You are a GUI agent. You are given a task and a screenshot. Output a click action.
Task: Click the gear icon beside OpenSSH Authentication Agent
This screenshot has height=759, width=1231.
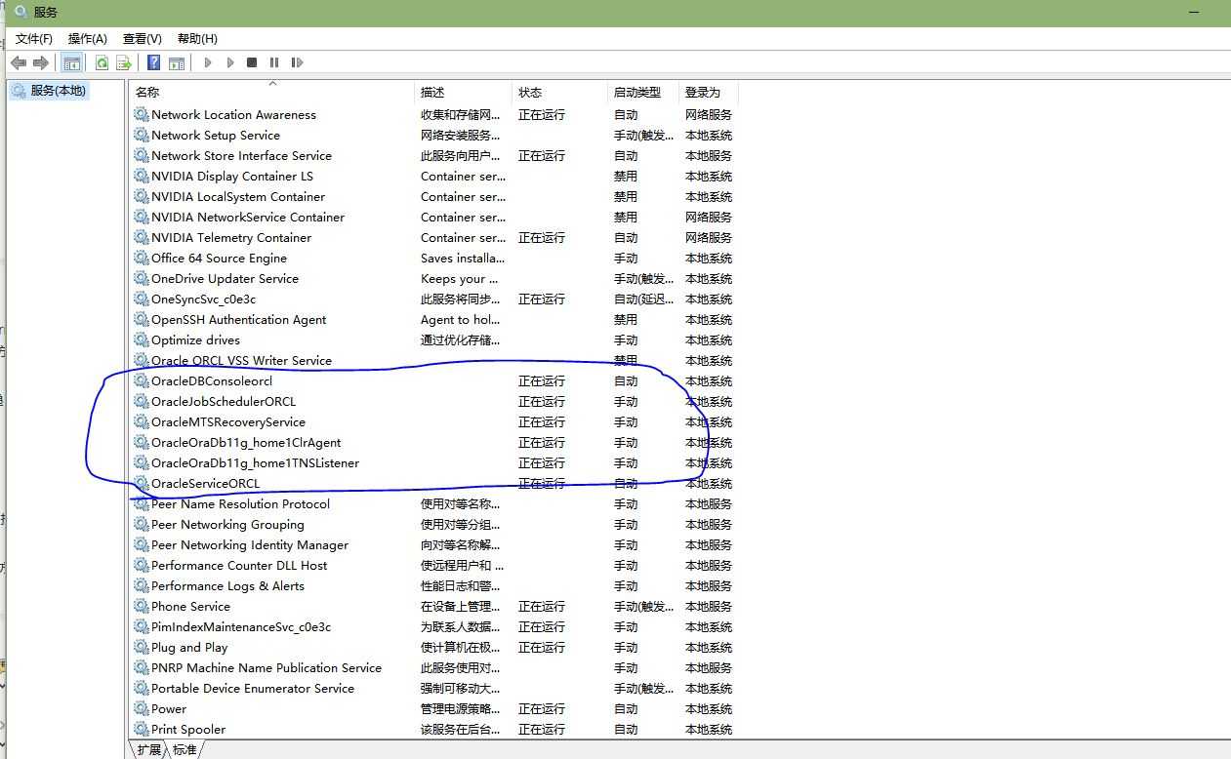[142, 319]
